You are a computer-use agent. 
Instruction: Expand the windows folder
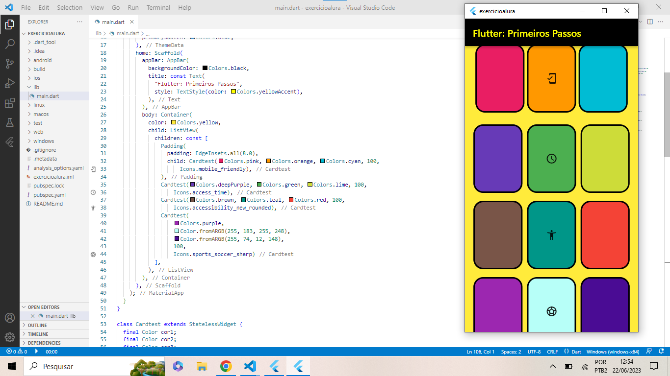tap(54, 141)
